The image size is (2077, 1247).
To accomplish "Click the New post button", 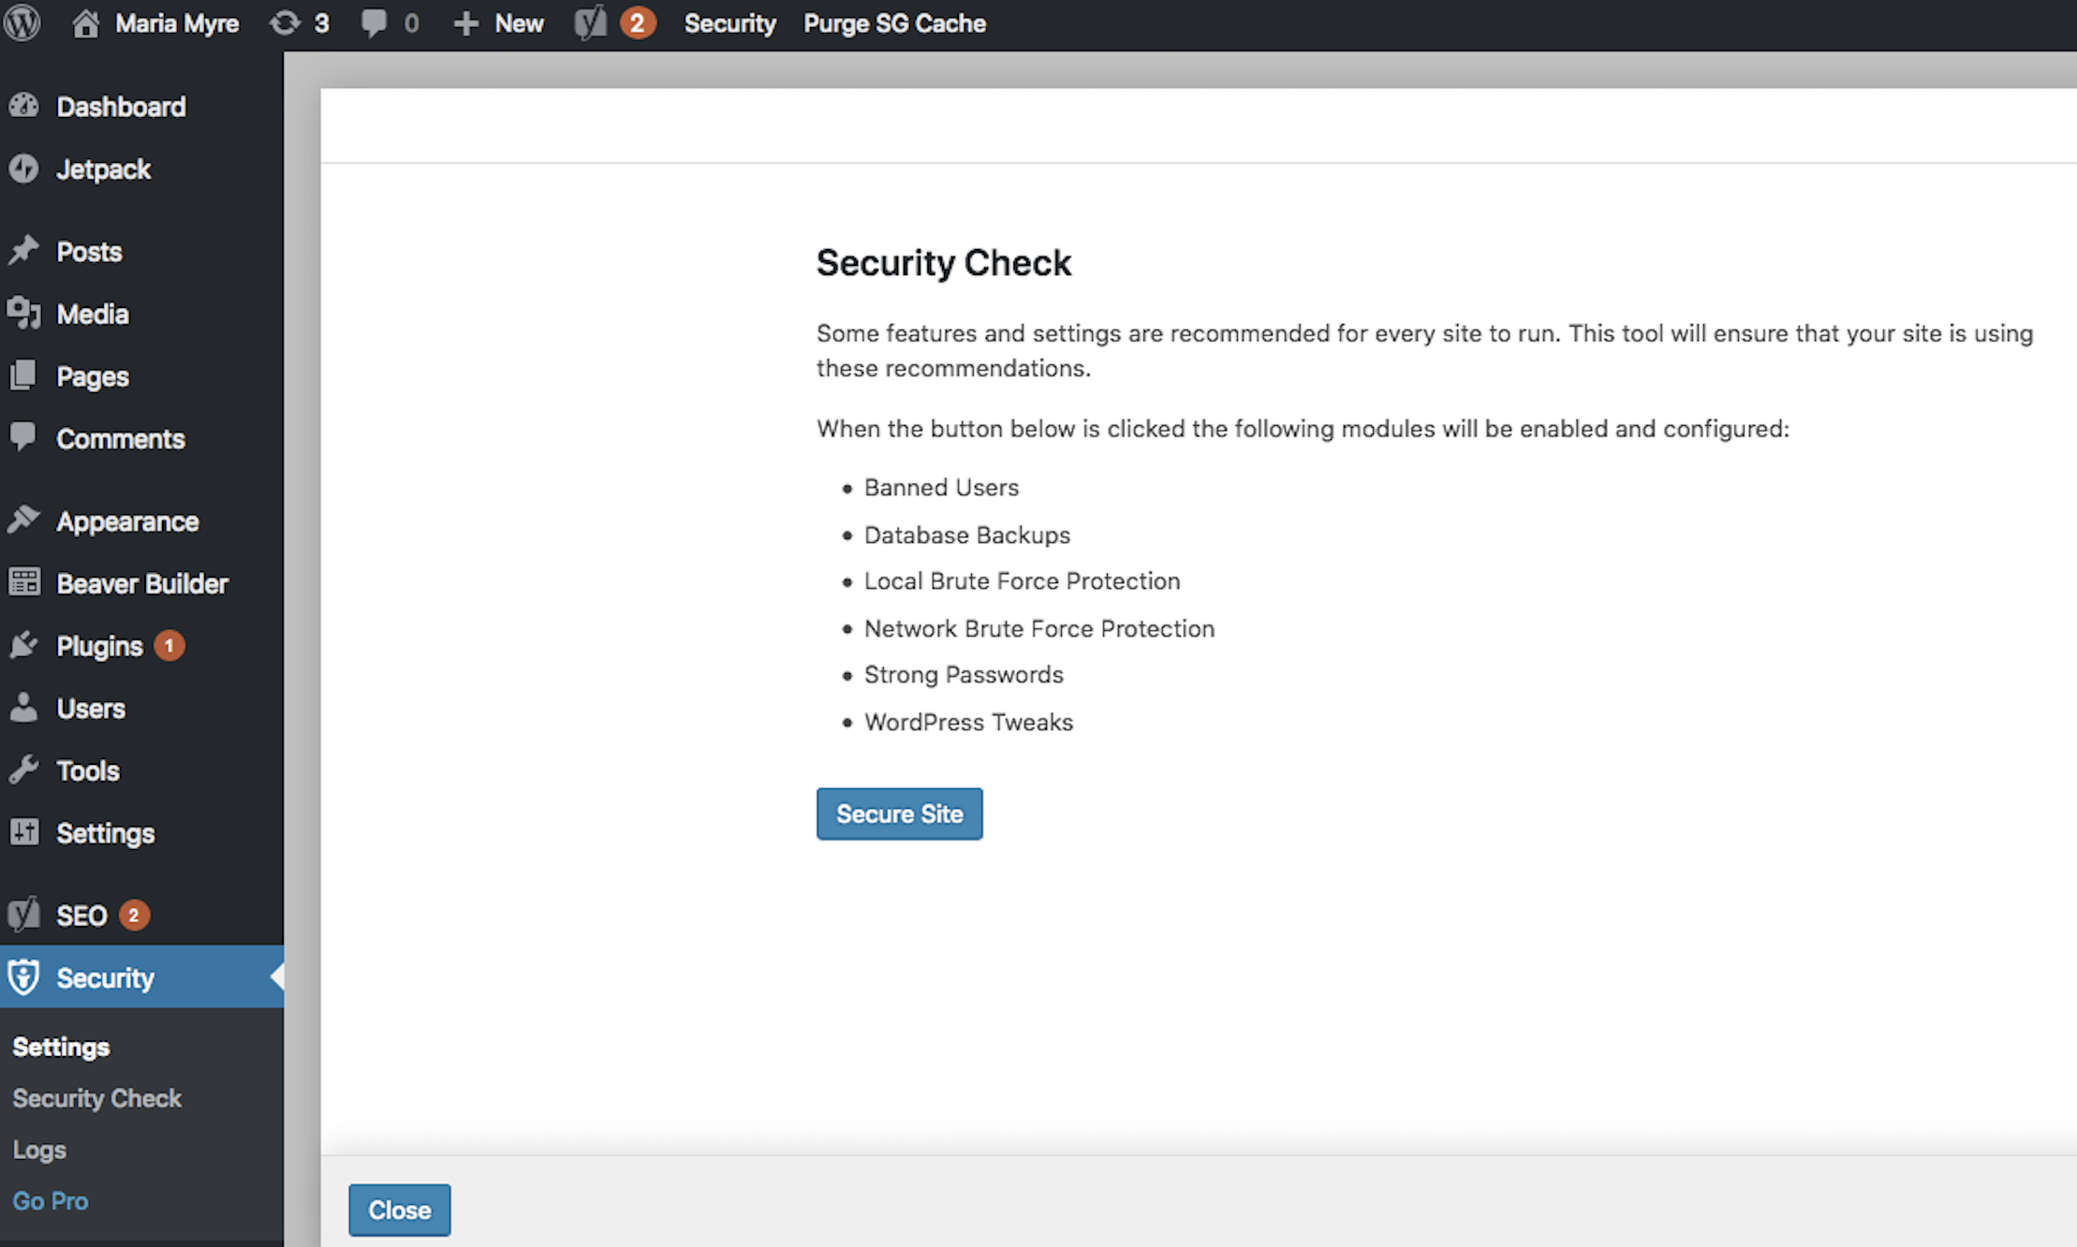I will [x=498, y=22].
